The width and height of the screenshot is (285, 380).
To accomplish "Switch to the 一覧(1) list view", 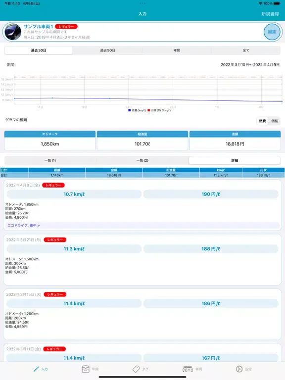I will [x=50, y=160].
